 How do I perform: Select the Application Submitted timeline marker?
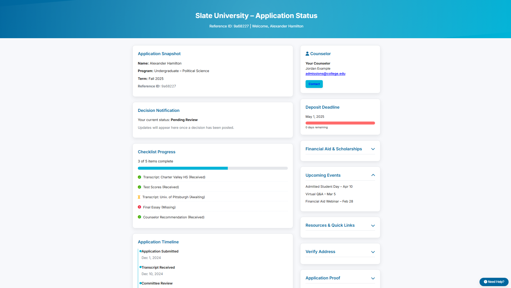coord(141,251)
